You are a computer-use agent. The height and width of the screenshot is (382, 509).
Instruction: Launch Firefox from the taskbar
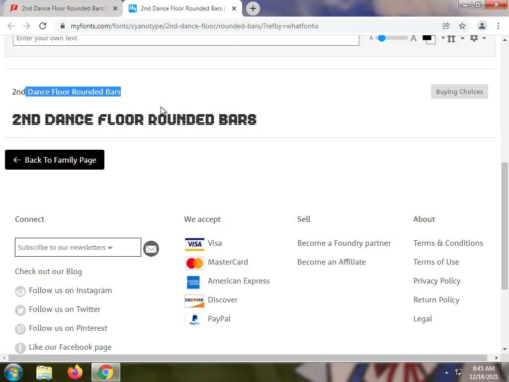[75, 372]
